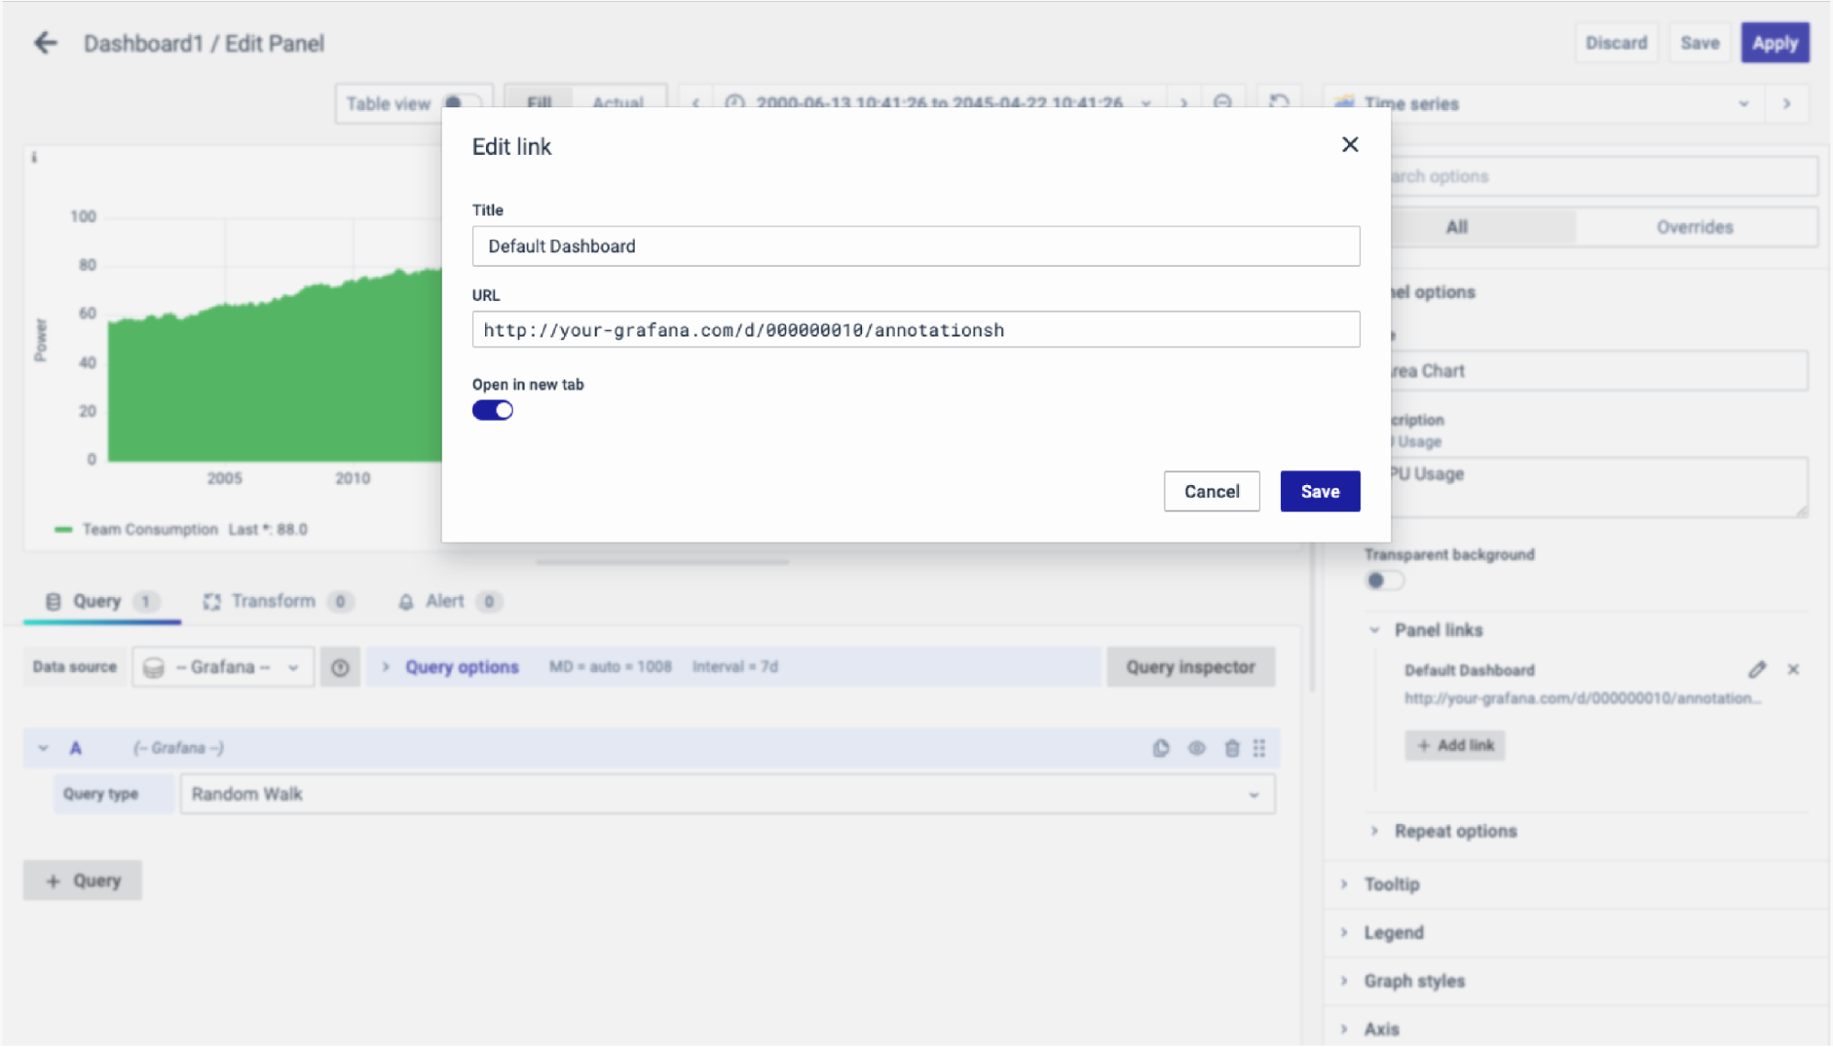The width and height of the screenshot is (1833, 1047).
Task: Open the Grafana data source dropdown
Action: (223, 667)
